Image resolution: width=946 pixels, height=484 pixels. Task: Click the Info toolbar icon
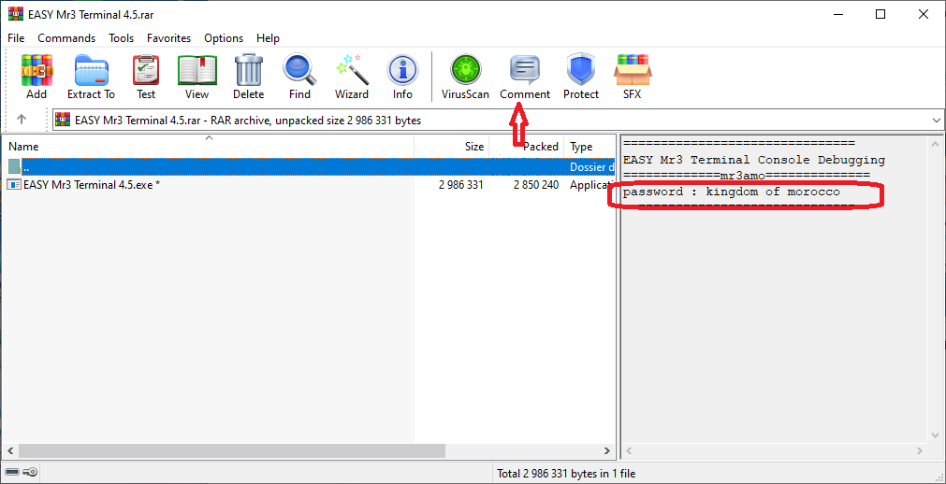(402, 70)
